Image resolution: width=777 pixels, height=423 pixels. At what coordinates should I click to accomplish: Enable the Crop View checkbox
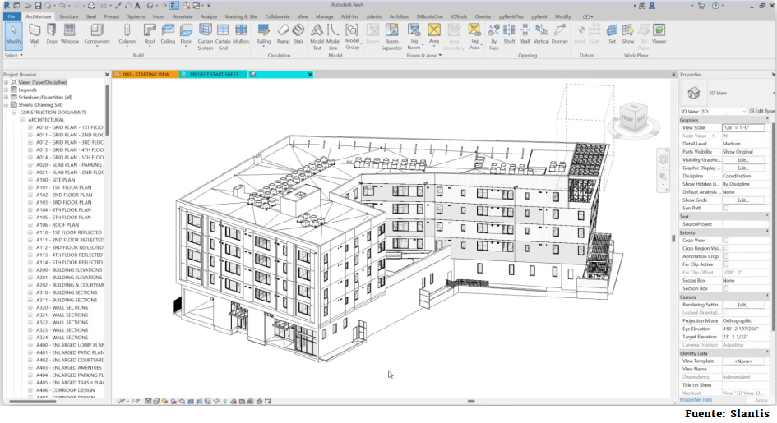(x=725, y=241)
